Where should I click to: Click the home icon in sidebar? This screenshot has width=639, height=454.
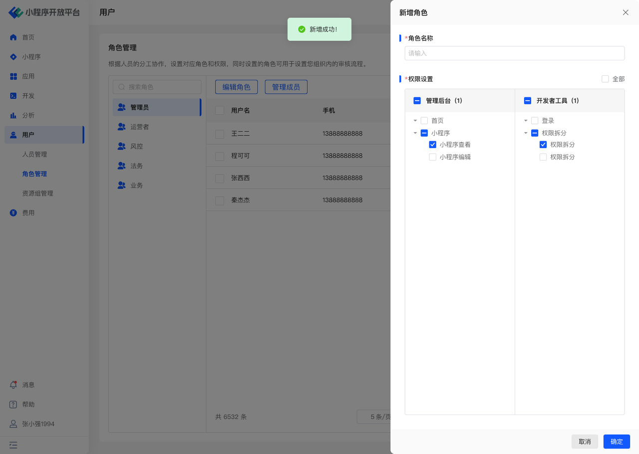click(x=13, y=37)
